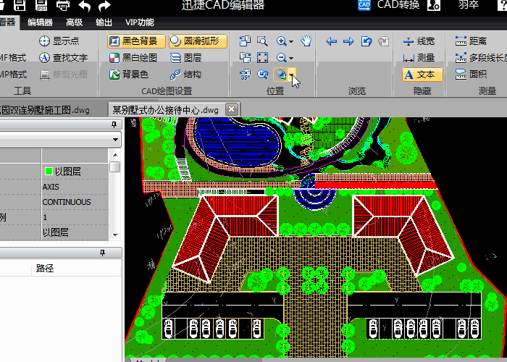Click the 线宽 line width button
The height and width of the screenshot is (362, 507).
click(x=419, y=41)
